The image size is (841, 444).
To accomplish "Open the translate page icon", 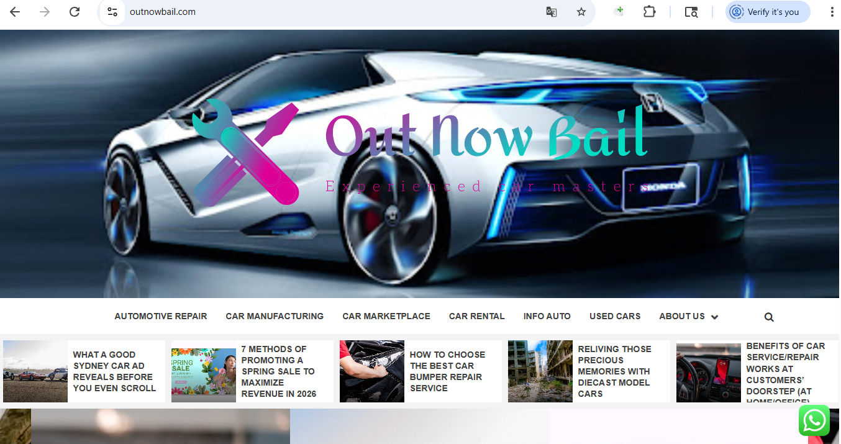I will coord(551,12).
